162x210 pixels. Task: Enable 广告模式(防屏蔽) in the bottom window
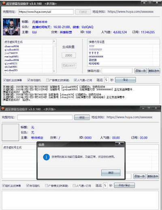click(x=46, y=186)
